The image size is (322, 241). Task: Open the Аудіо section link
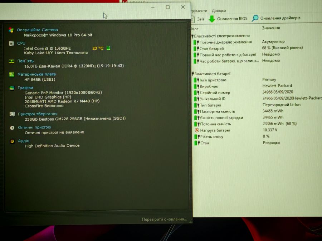coord(24,141)
